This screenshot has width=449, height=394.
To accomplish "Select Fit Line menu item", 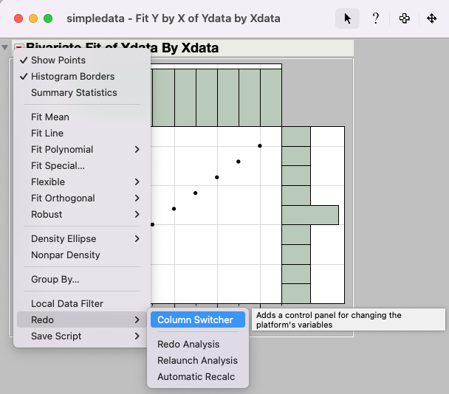I will point(47,134).
